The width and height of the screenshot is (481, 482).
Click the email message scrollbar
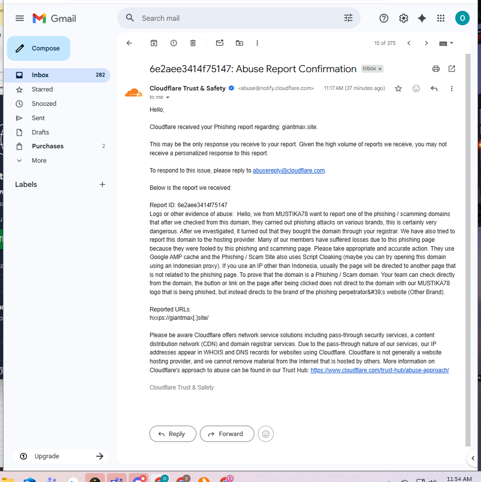[468, 250]
